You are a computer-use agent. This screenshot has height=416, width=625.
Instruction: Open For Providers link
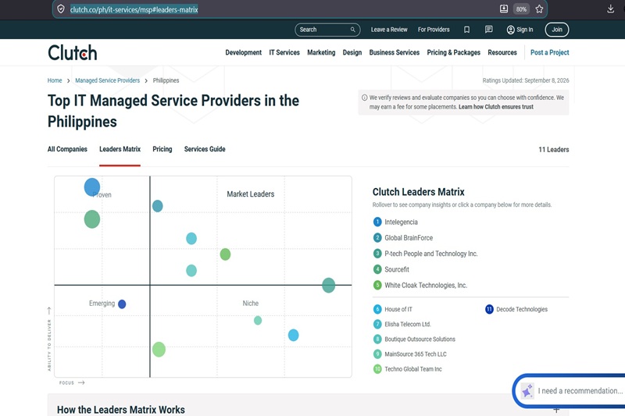coord(434,30)
